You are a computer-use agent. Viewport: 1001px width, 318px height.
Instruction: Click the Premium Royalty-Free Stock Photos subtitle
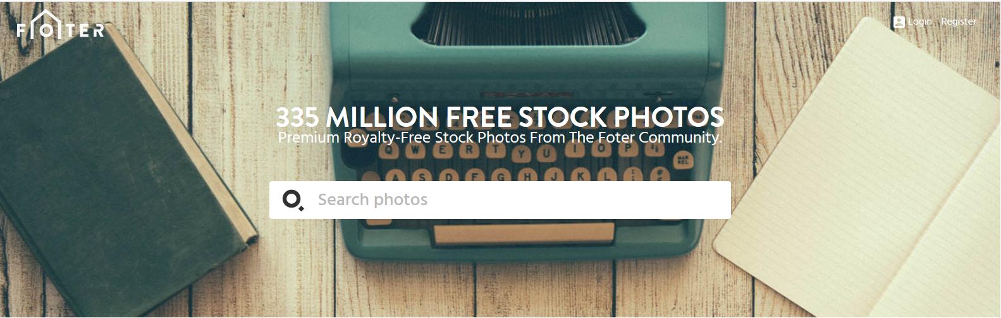pyautogui.click(x=500, y=138)
